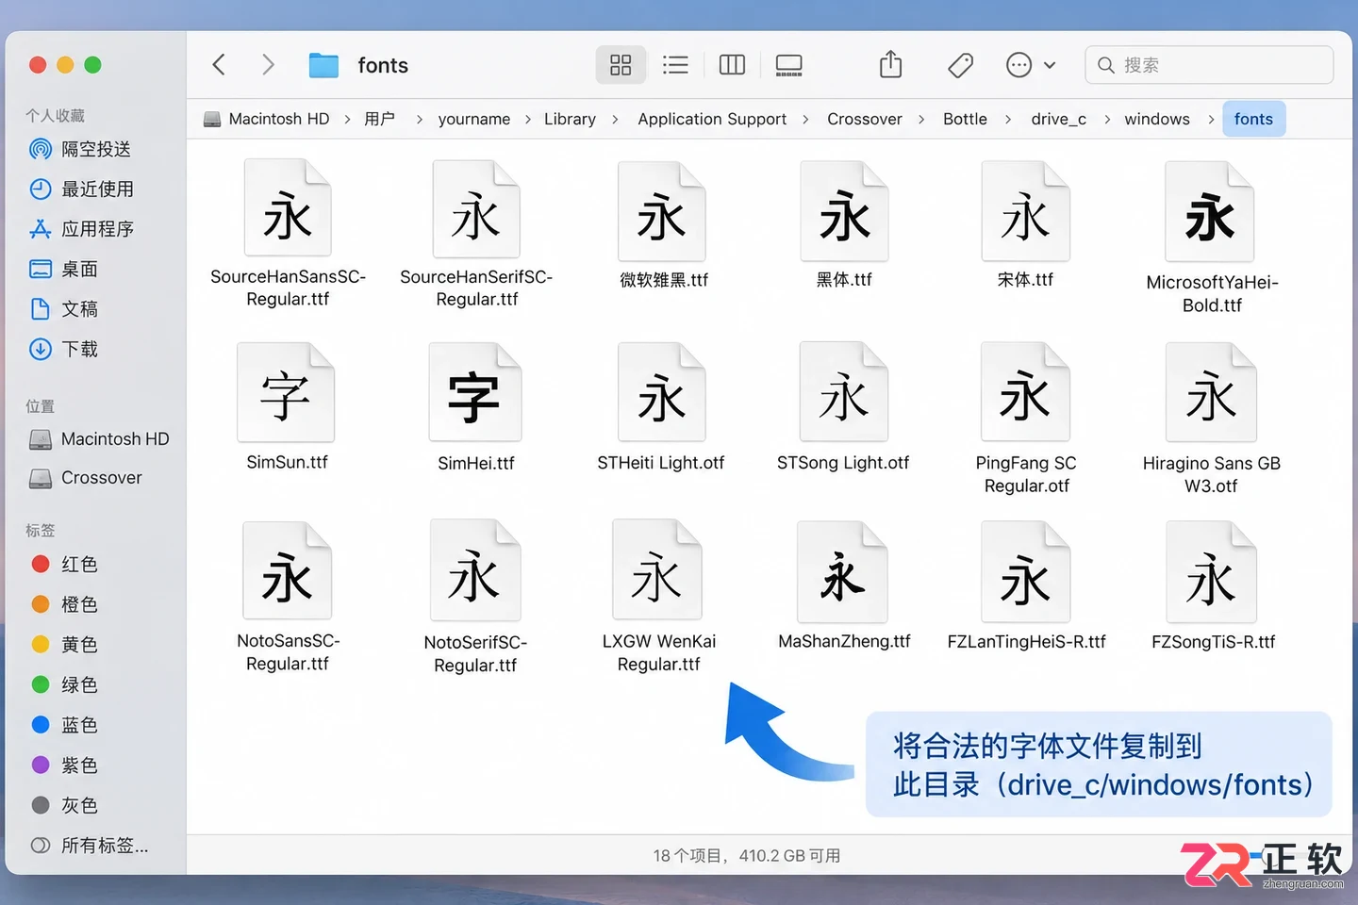The height and width of the screenshot is (905, 1358).
Task: Select MicrosoftYaHei-Bold.ttf file
Action: tap(1211, 238)
